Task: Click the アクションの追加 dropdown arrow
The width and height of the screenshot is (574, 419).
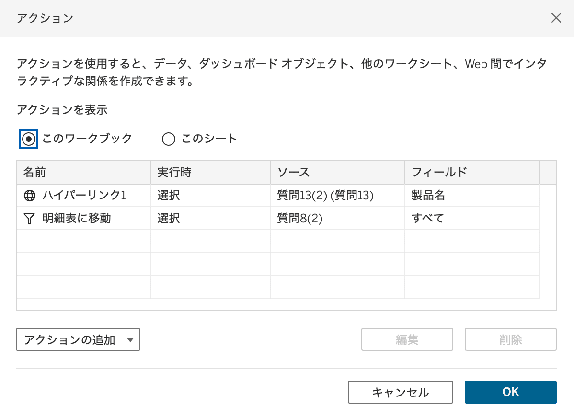Action: [130, 339]
